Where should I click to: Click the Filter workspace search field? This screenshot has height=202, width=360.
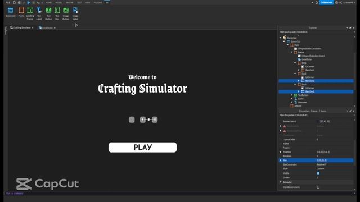point(316,32)
